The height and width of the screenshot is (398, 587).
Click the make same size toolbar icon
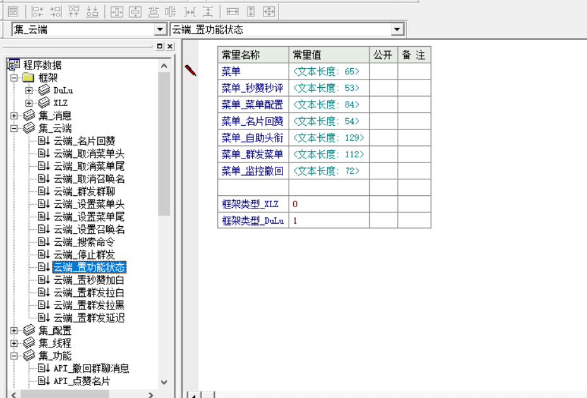pos(269,11)
